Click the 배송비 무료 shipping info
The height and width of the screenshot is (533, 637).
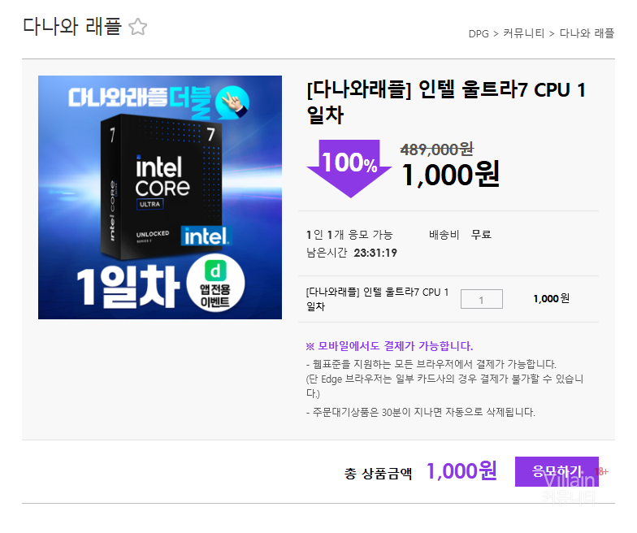coord(460,234)
